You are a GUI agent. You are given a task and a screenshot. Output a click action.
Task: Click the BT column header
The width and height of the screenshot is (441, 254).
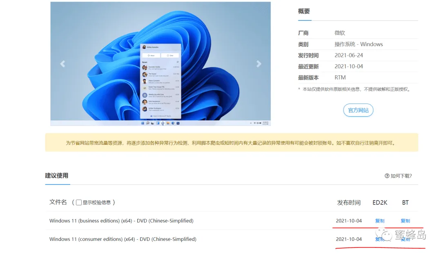pyautogui.click(x=405, y=203)
